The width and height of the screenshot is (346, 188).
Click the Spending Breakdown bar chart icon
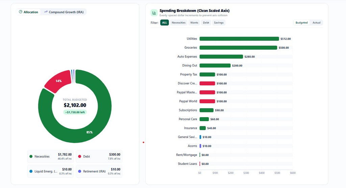[x=154, y=13]
